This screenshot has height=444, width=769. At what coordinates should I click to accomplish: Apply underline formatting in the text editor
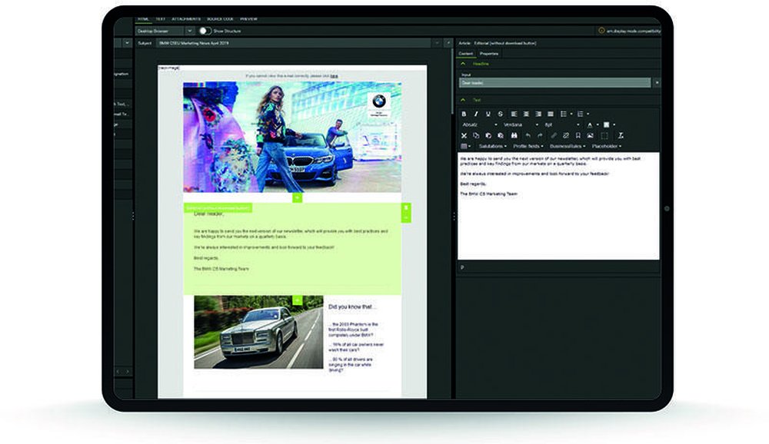coord(488,114)
